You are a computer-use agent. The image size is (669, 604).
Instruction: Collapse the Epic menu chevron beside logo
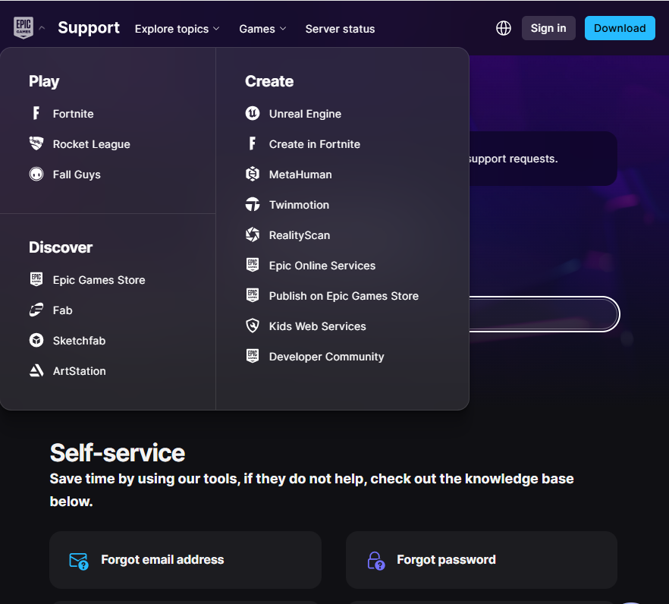pyautogui.click(x=42, y=28)
